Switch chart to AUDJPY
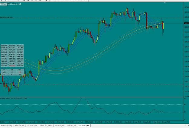 [20, 45]
